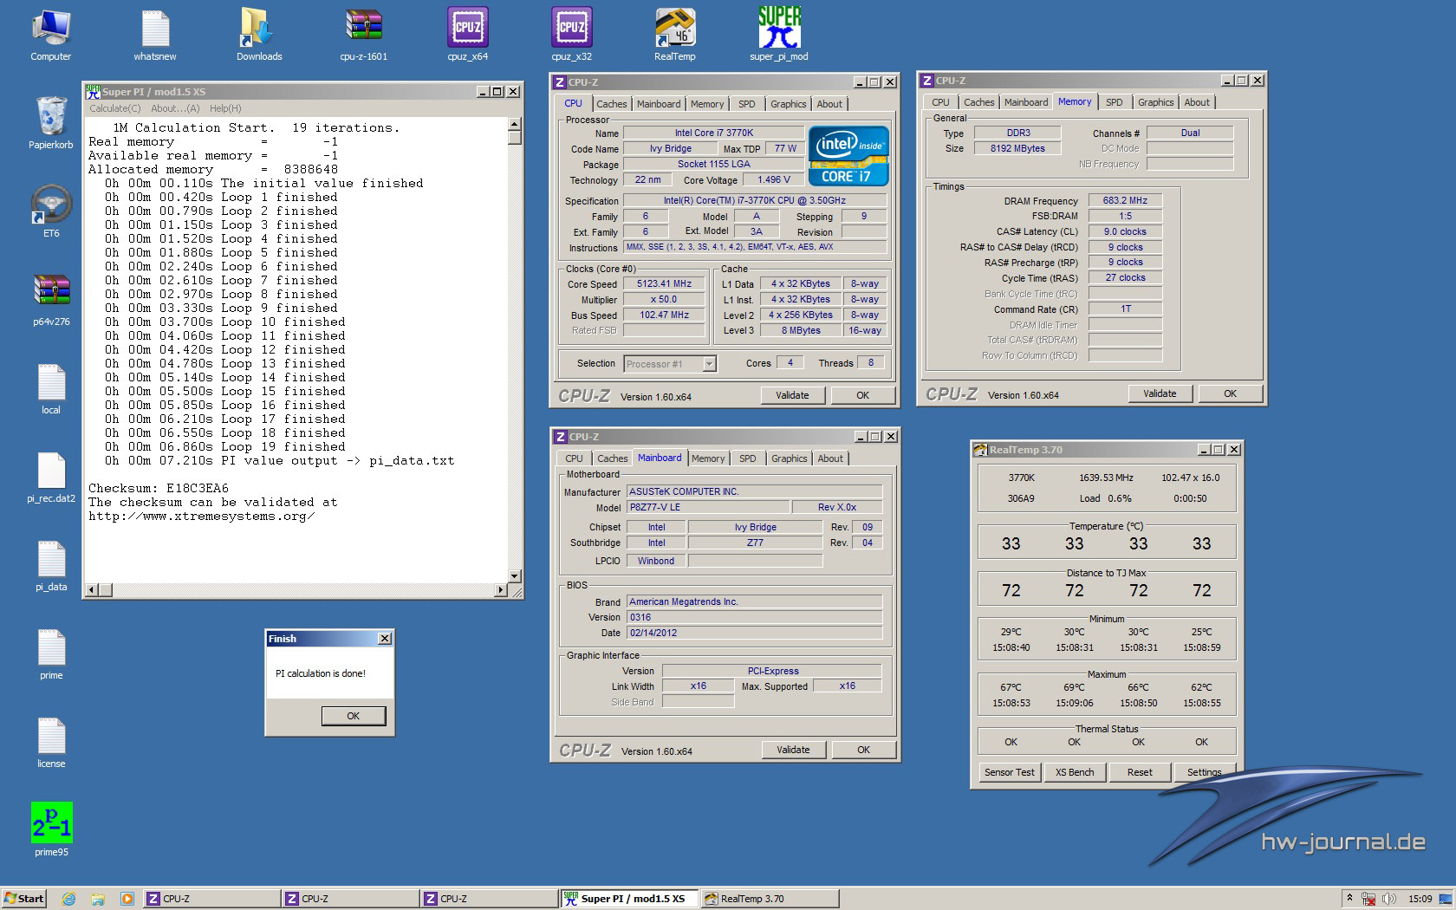This screenshot has height=910, width=1456.
Task: Click the Sensor Test button in RealTemp
Action: (1009, 772)
